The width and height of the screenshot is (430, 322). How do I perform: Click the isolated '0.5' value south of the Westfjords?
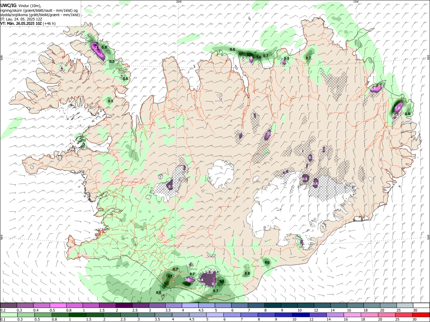(110, 101)
